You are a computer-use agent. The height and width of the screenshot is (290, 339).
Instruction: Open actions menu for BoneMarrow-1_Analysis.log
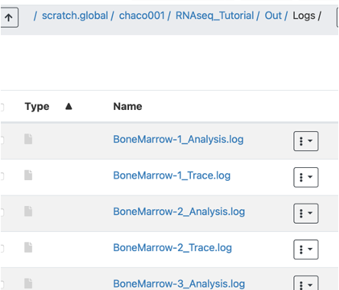click(305, 141)
